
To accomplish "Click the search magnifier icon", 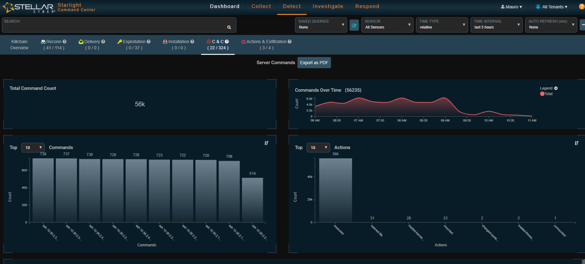I will pyautogui.click(x=229, y=27).
